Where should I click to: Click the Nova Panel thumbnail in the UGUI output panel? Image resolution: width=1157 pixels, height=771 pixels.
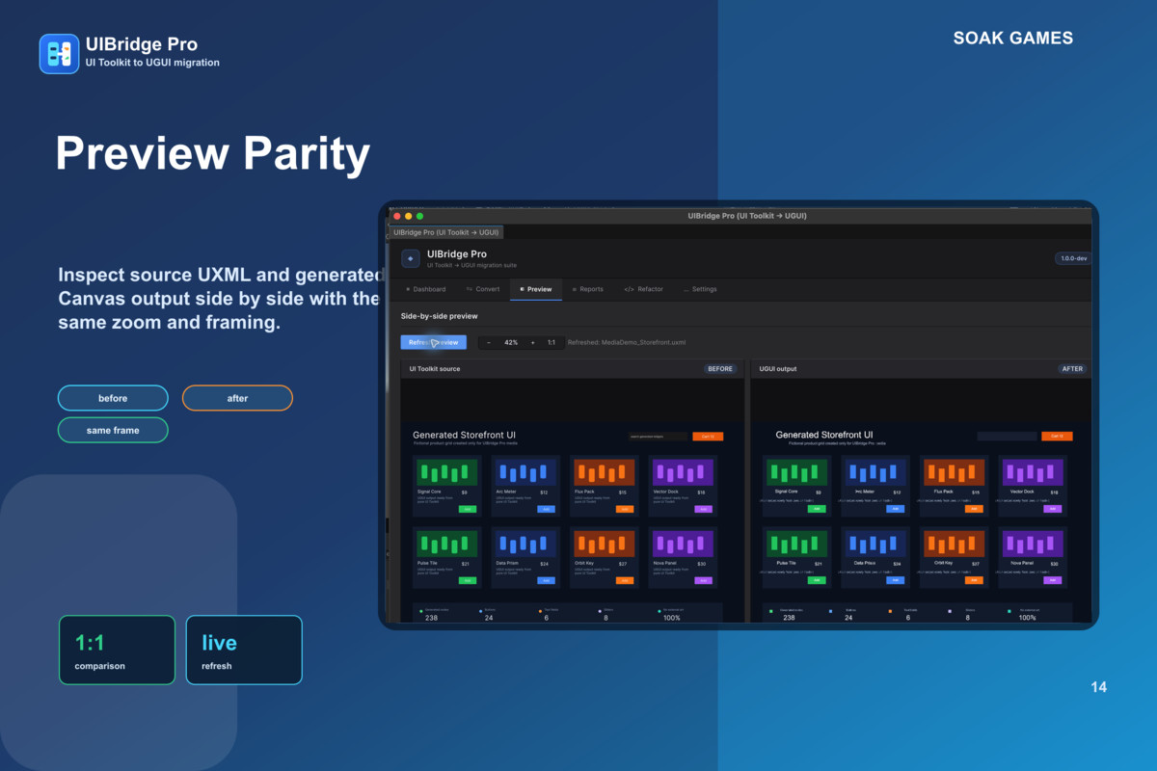1033,544
